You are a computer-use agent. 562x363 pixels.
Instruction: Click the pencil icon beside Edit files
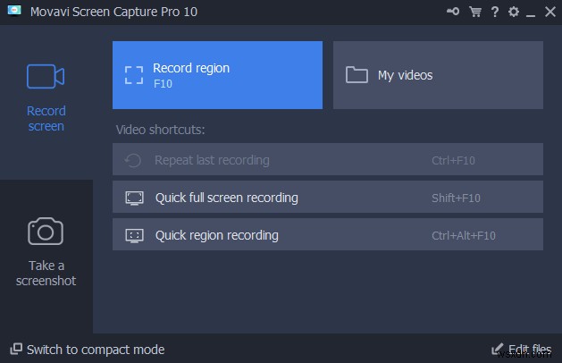point(498,349)
